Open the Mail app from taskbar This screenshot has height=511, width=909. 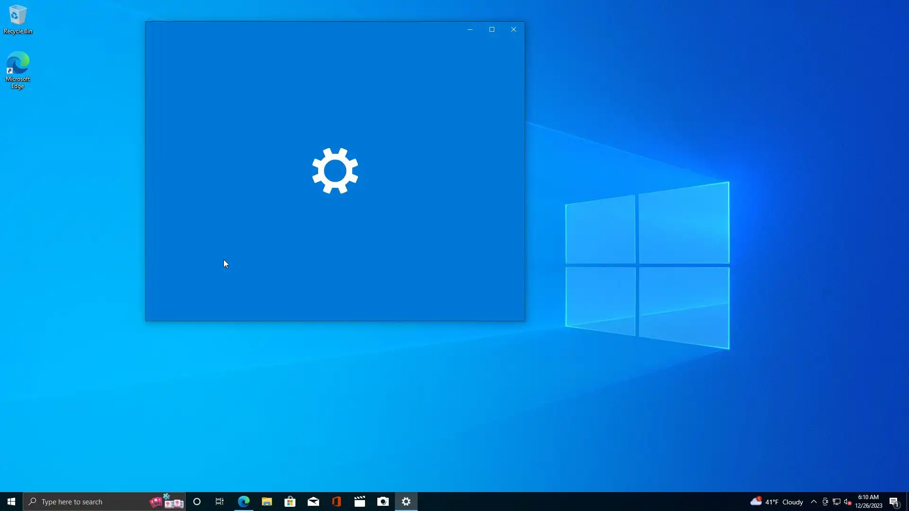click(x=313, y=502)
